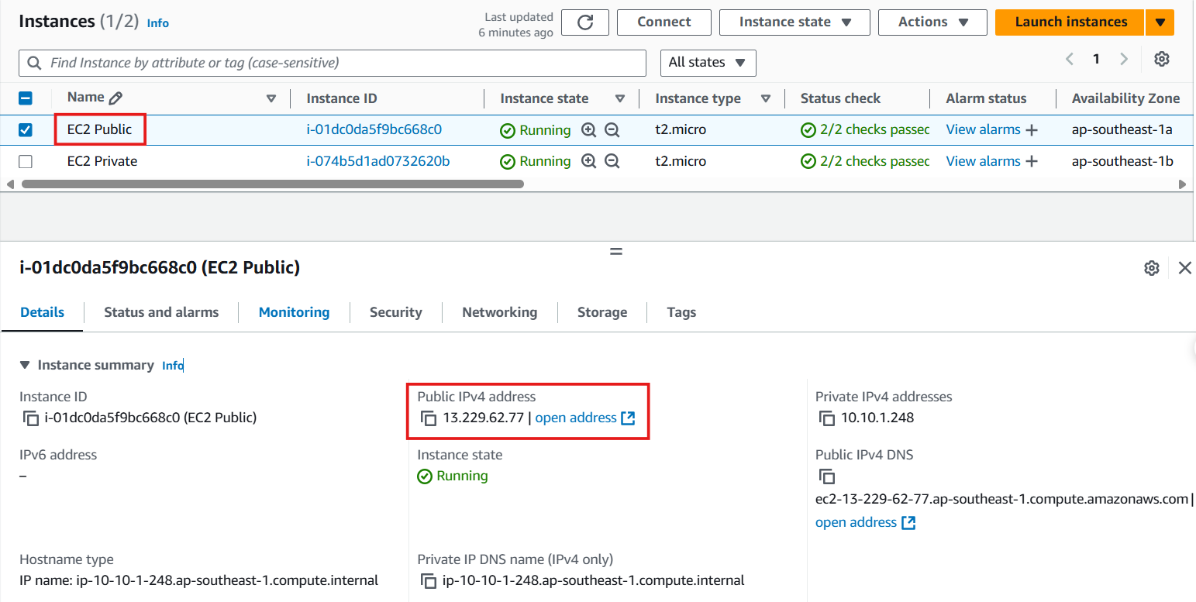The height and width of the screenshot is (602, 1196).
Task: Sort by Instance state column arrow
Action: [x=620, y=98]
